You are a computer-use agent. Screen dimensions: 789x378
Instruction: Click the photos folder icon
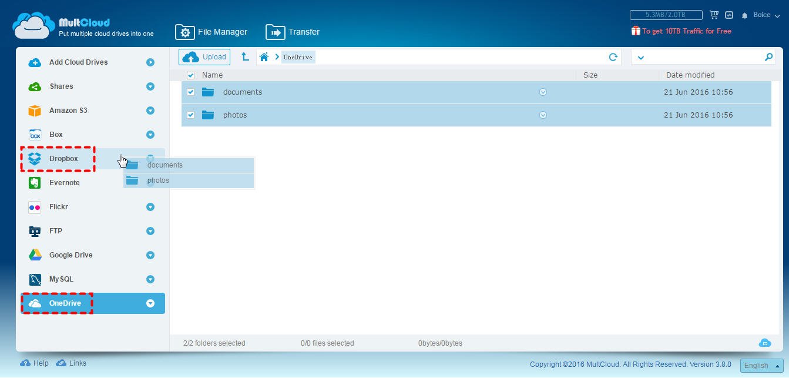[208, 115]
